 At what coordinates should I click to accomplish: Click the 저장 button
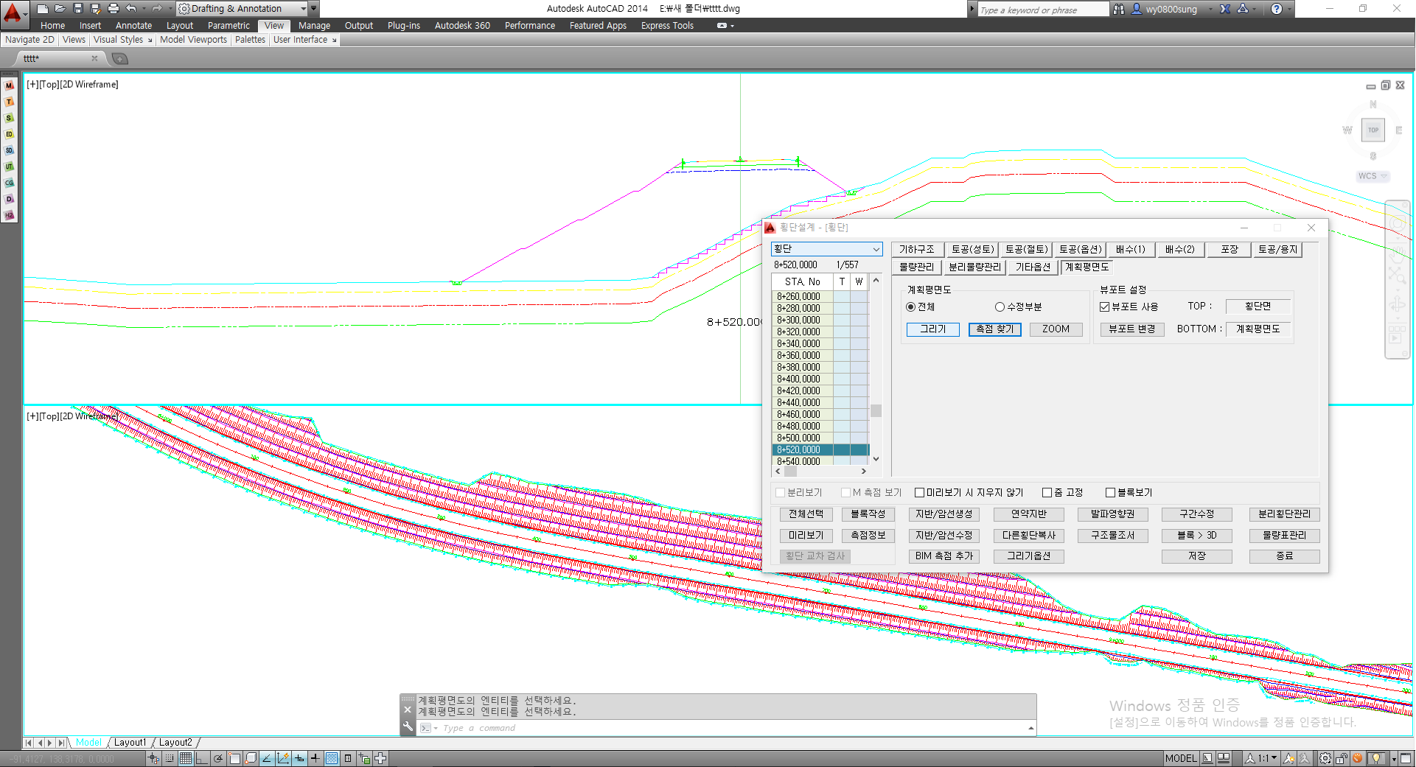pos(1196,556)
